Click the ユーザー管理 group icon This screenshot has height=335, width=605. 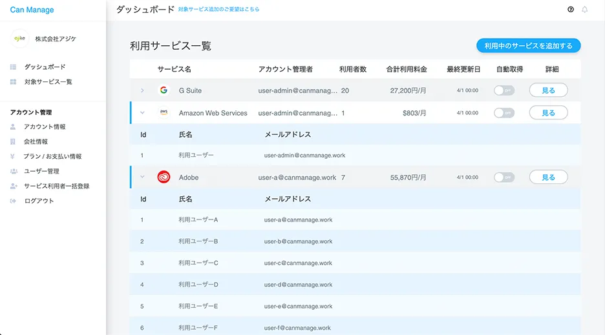pos(14,171)
